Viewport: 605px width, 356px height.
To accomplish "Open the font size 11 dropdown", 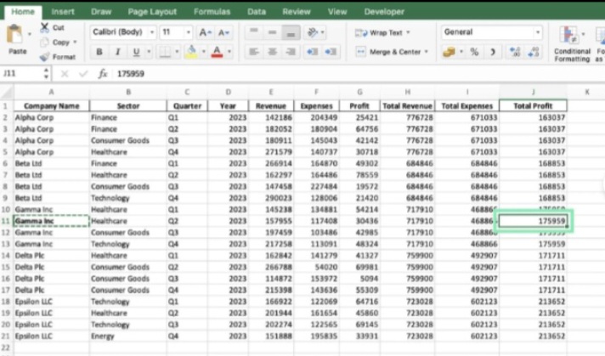I will point(176,32).
